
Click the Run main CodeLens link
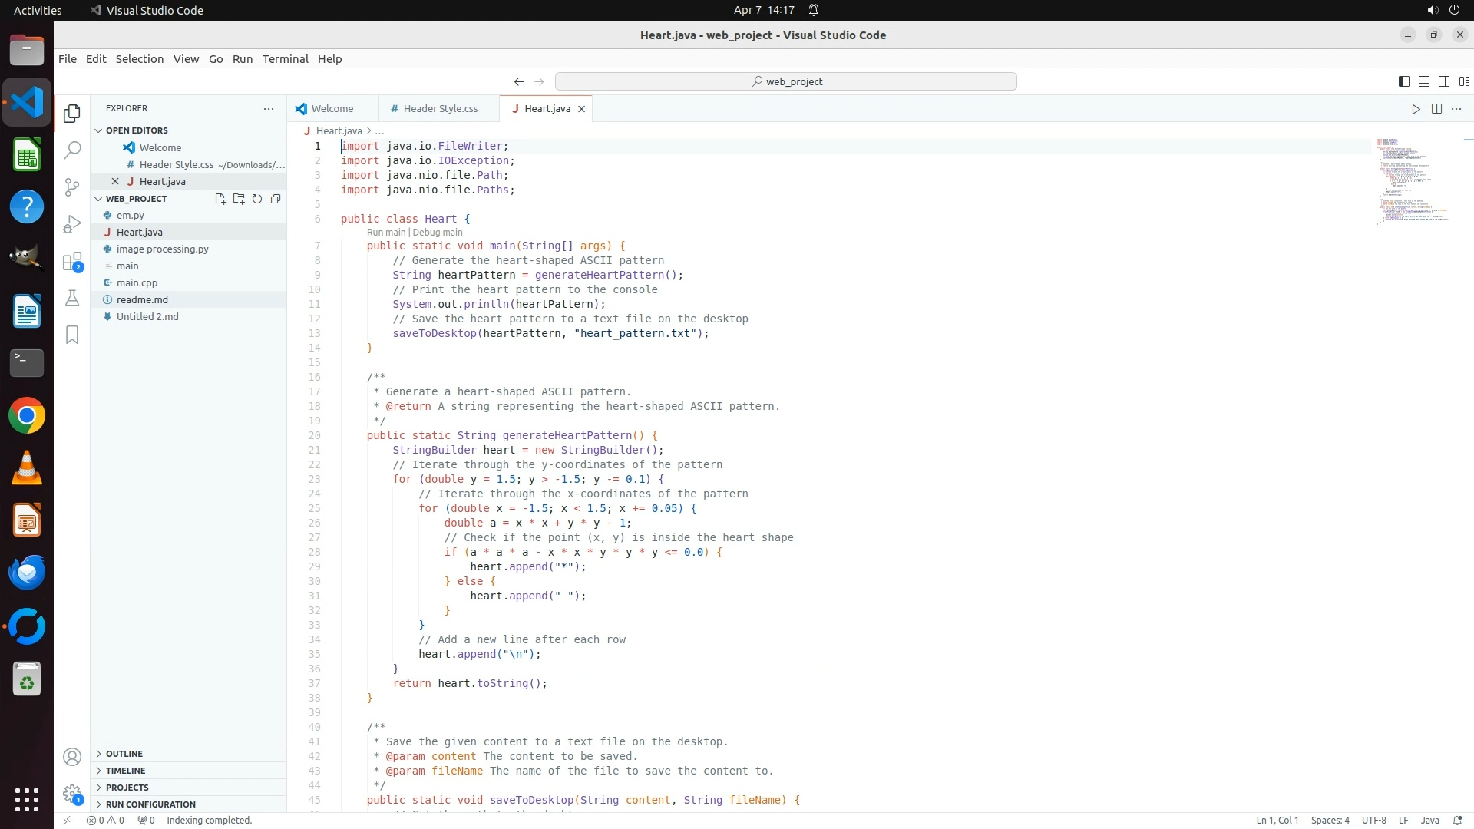click(x=385, y=233)
